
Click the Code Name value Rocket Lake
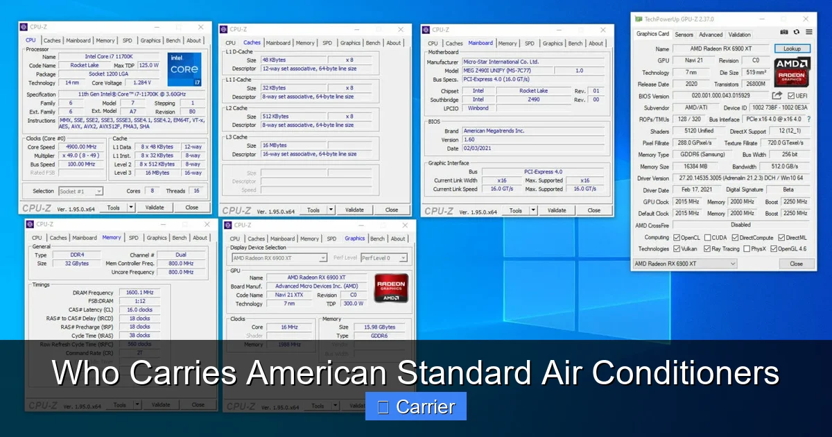tap(85, 65)
